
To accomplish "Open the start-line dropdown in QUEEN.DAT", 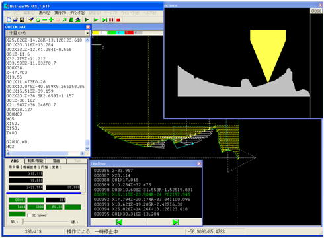I will point(87,33).
